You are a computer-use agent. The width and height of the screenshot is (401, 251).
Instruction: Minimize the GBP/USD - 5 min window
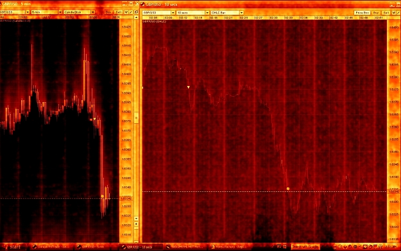tap(124, 4)
